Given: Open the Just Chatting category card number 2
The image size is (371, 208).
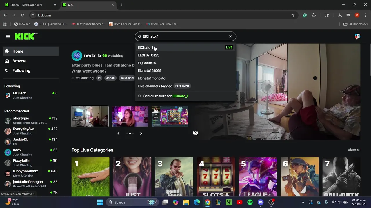Looking at the screenshot, I should [x=132, y=177].
